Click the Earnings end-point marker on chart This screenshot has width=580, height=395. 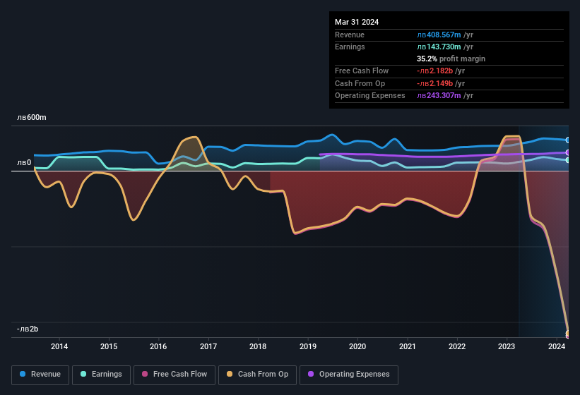click(x=568, y=160)
